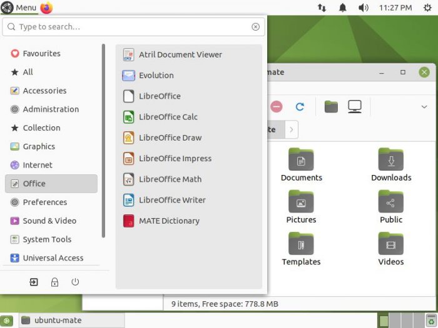
Task: Open the Downloads folder
Action: (x=391, y=165)
